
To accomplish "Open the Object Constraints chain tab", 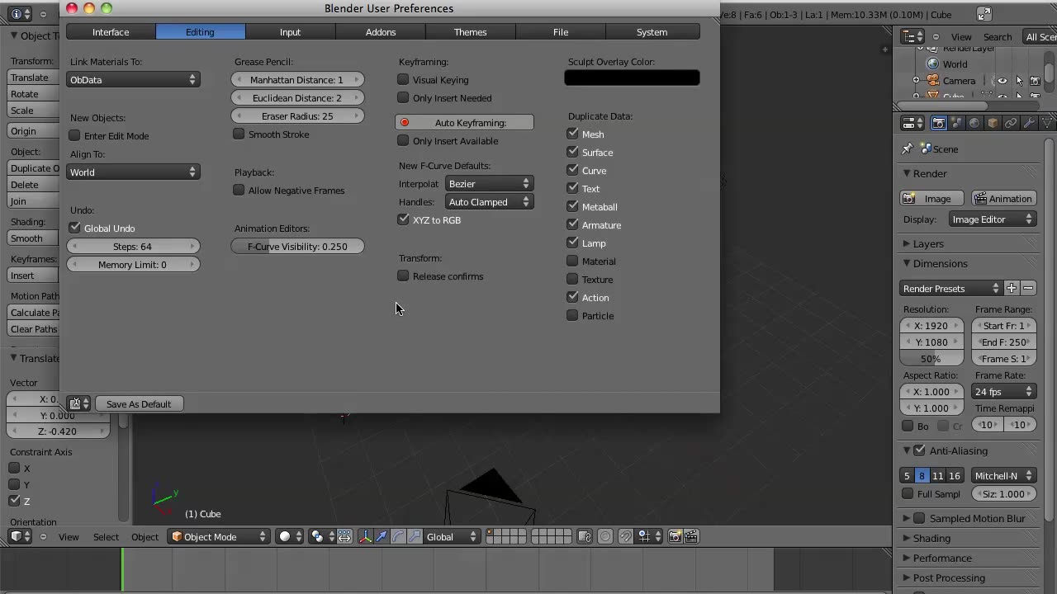I will (x=1011, y=123).
